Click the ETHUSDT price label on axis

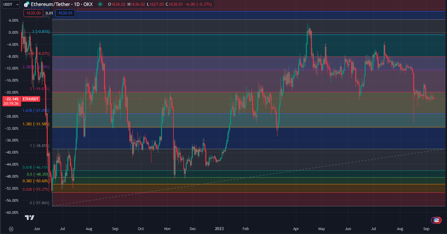point(31,99)
